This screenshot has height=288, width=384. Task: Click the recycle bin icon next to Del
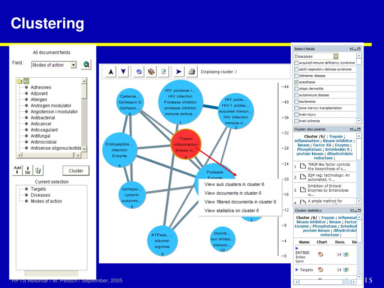[x=38, y=170]
